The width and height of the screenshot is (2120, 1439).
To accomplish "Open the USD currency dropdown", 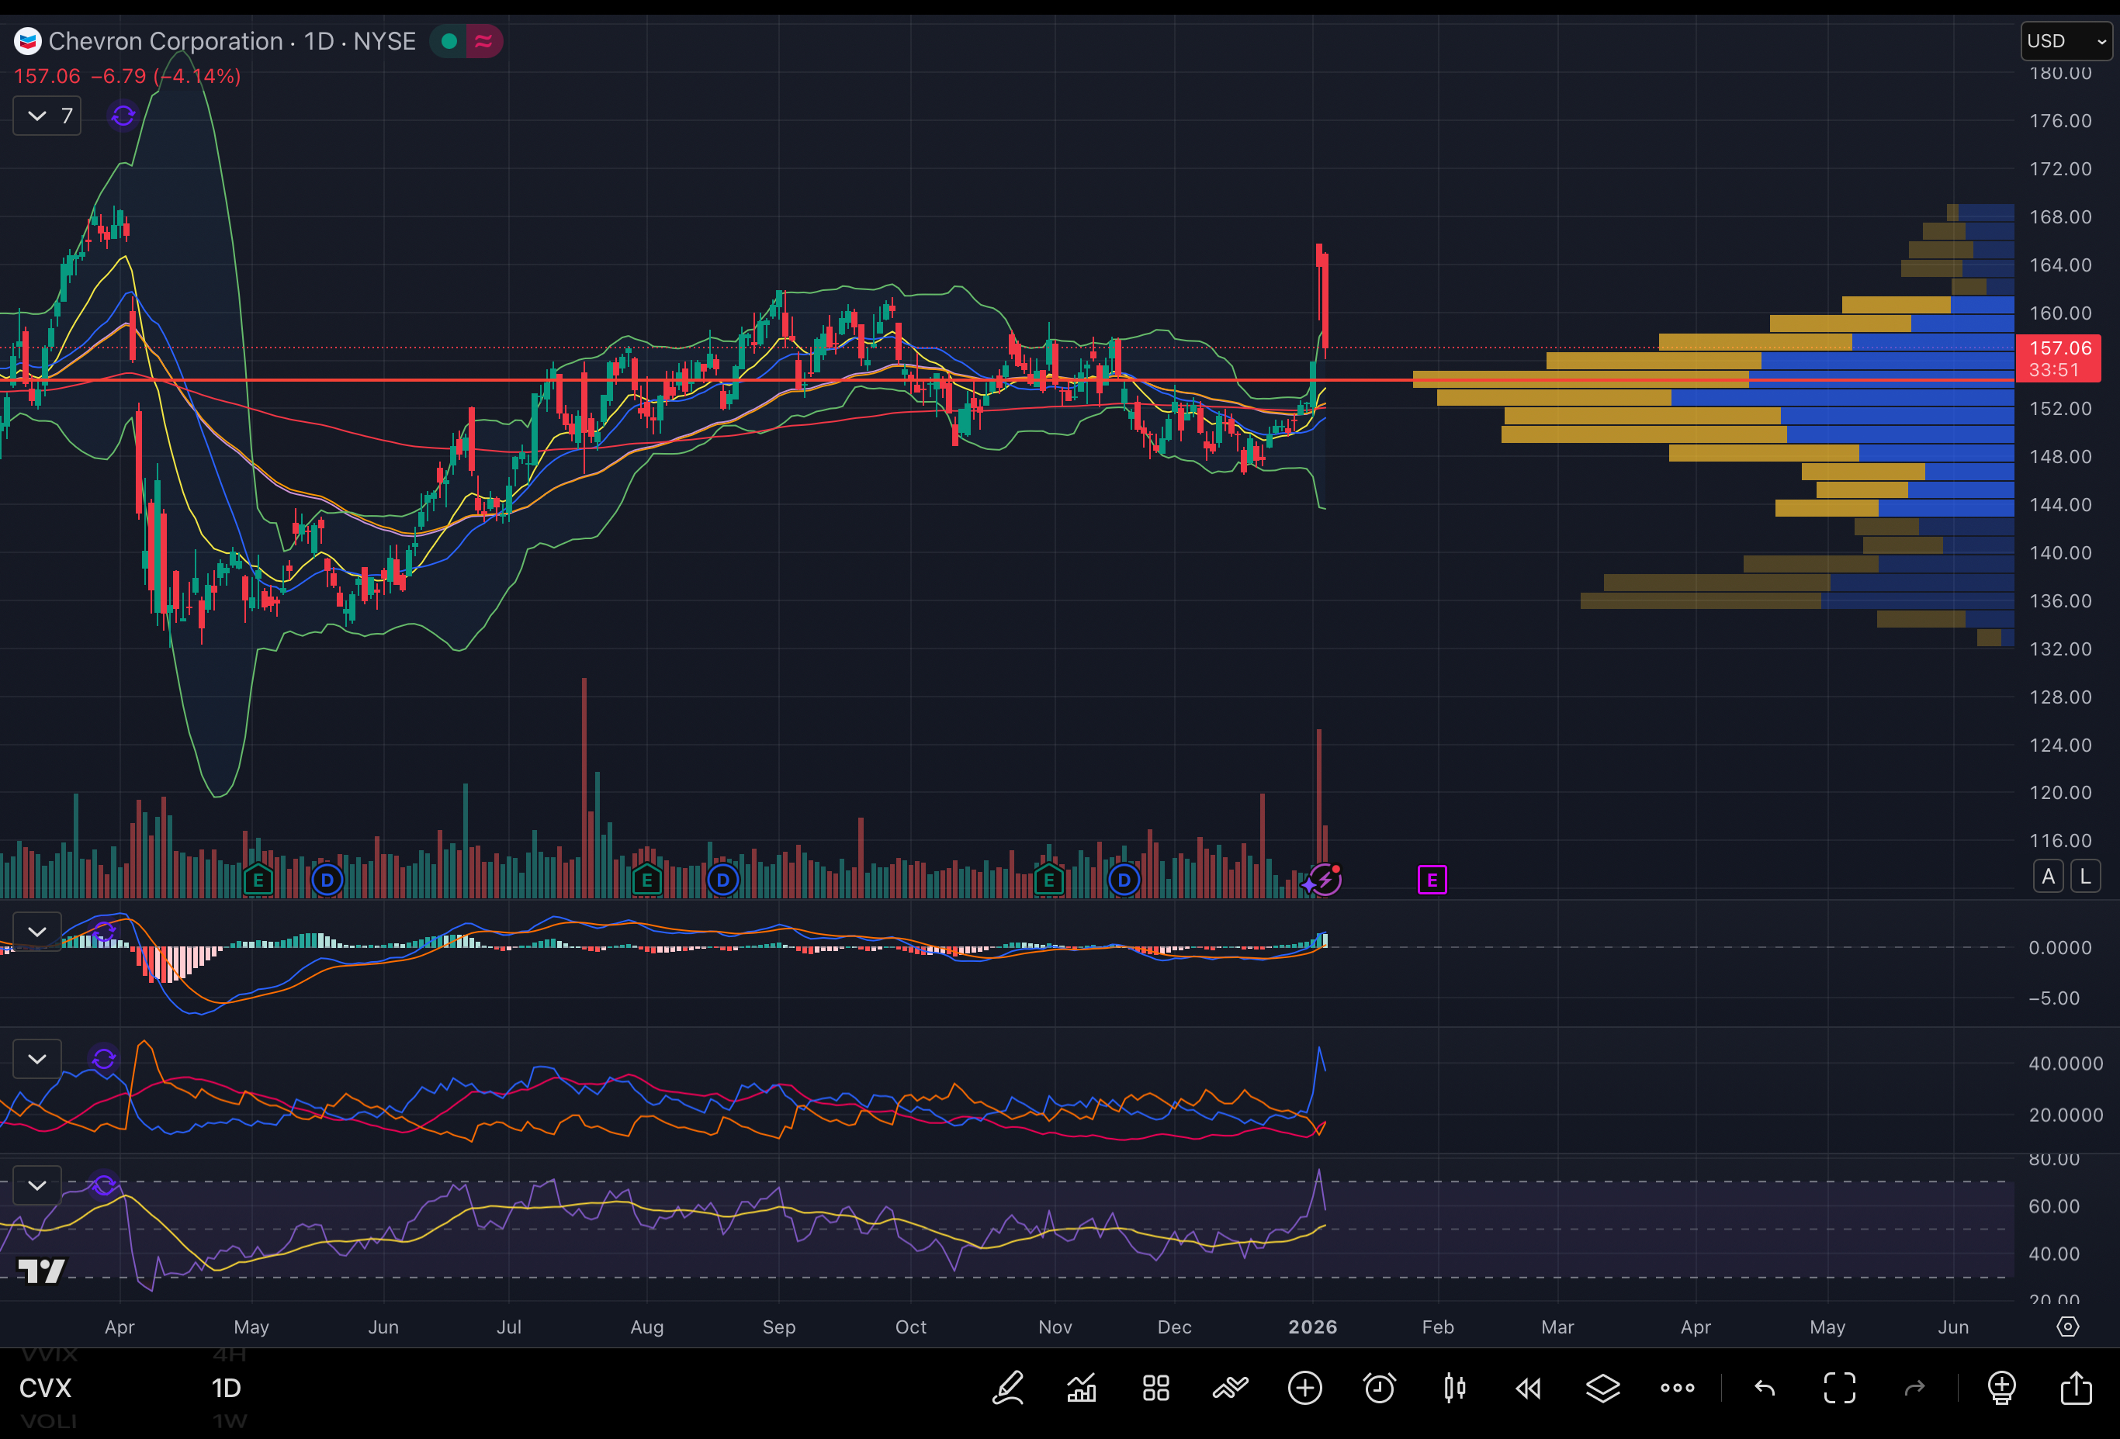I will tap(2066, 41).
